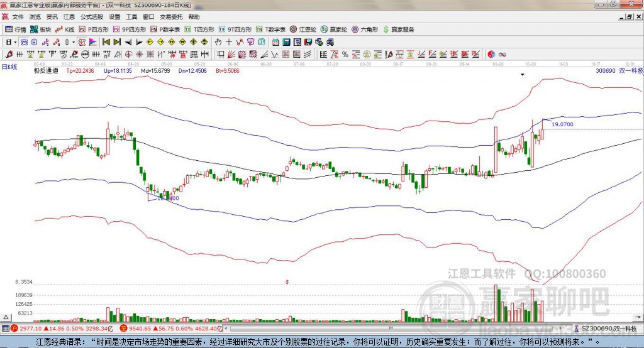The height and width of the screenshot is (348, 644).
Task: Move chart left with black arrow
Action: [128, 42]
